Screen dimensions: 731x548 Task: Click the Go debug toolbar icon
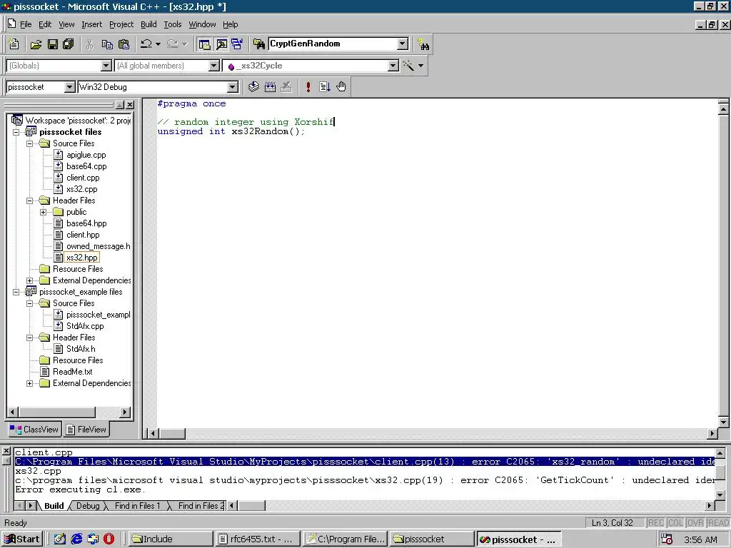coord(325,86)
